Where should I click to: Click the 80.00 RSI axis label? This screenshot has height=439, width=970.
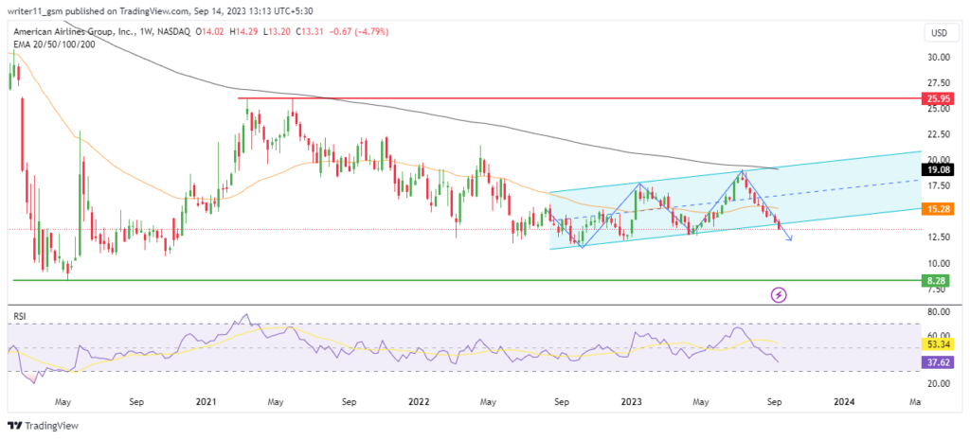939,313
